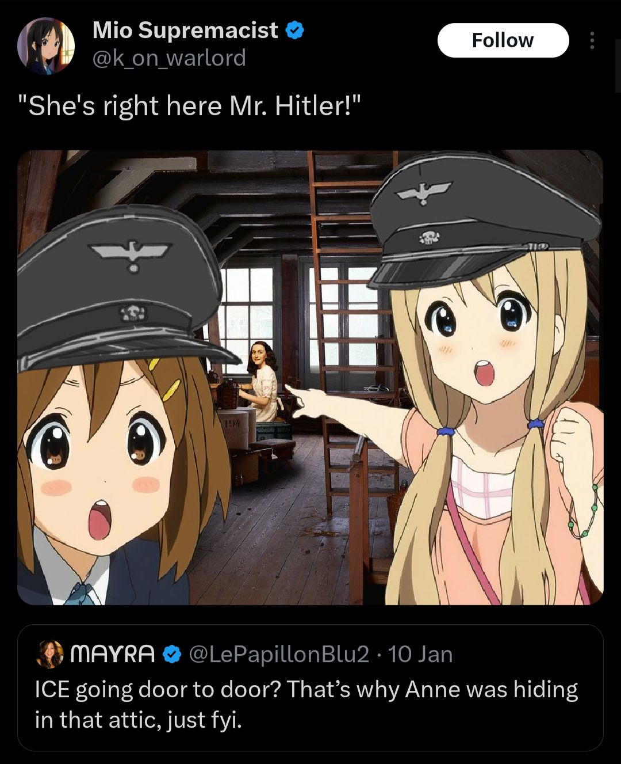Open the attached image at the ladder
Viewport: 621px width, 764px height.
coord(351,322)
